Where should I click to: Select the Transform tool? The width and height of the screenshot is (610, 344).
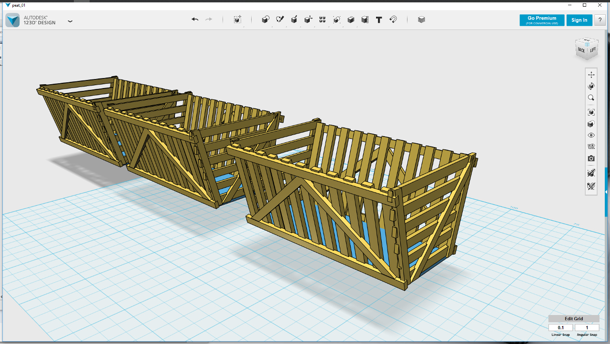pos(237,20)
